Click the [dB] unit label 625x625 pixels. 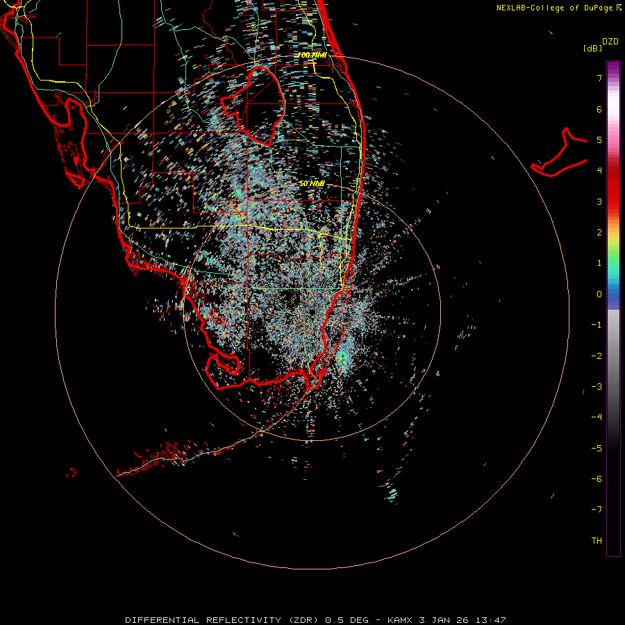tap(592, 48)
